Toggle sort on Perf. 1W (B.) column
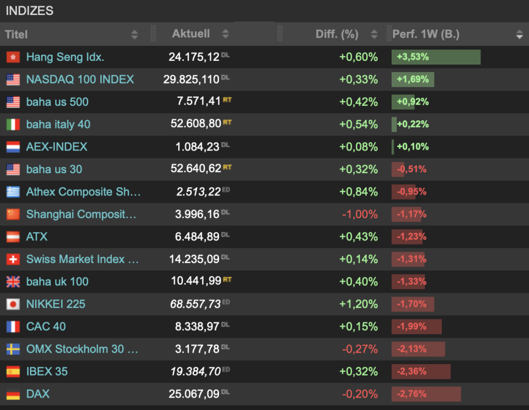 [520, 34]
